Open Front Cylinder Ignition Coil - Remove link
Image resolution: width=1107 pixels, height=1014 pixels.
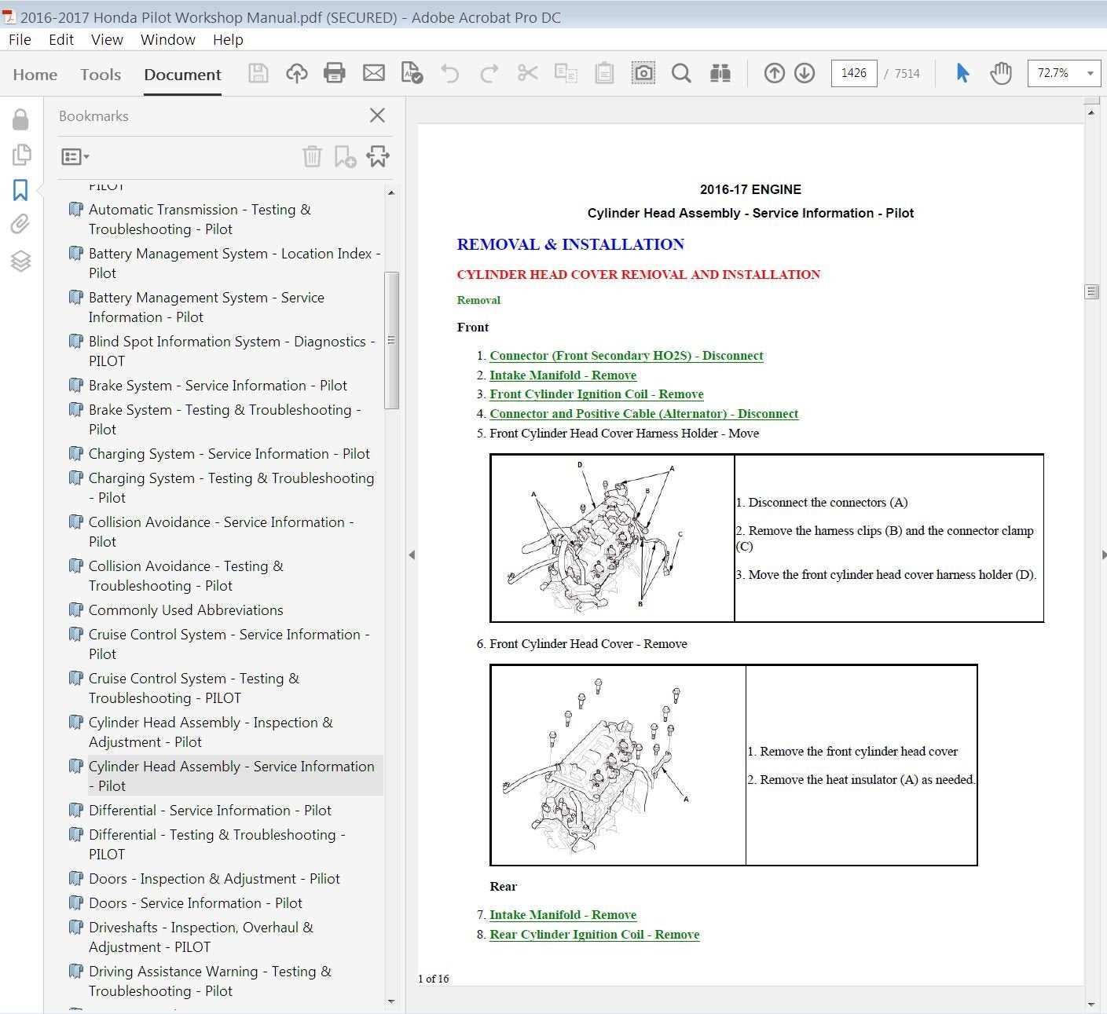596,394
